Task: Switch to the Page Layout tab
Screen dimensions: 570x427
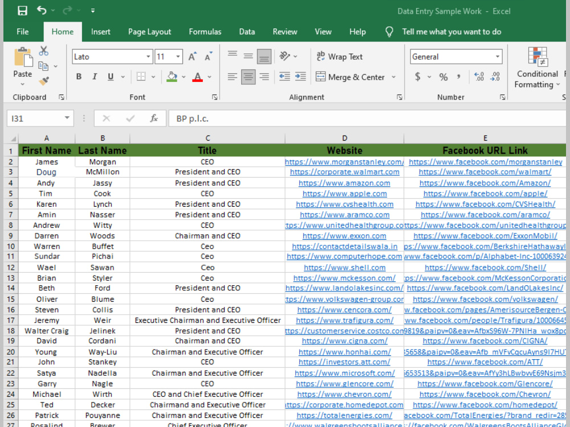Action: pyautogui.click(x=149, y=31)
